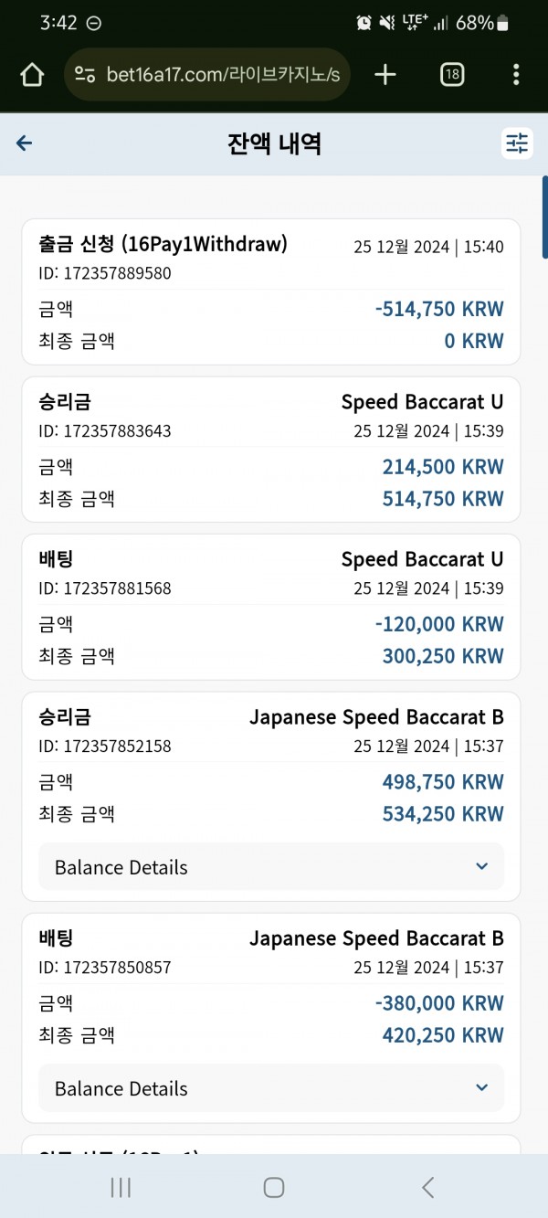Open the browser three-dot menu
This screenshot has width=548, height=1218.
(516, 75)
